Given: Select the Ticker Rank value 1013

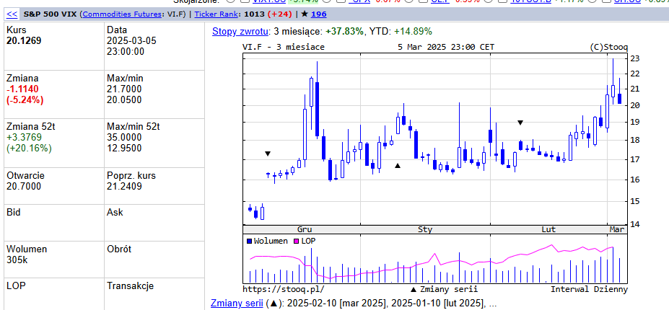Looking at the screenshot, I should tap(253, 14).
